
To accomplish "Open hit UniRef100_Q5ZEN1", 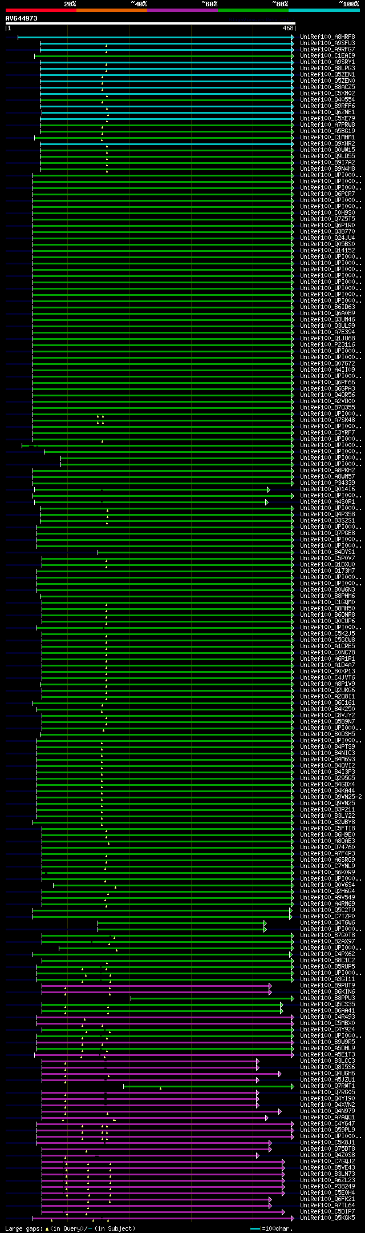I will click(327, 75).
